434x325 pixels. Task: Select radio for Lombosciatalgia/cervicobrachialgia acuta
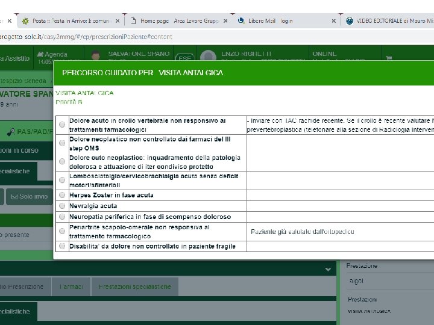click(x=62, y=180)
